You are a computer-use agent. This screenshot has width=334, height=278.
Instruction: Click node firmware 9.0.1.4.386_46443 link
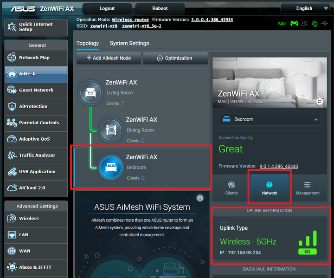pyautogui.click(x=279, y=166)
